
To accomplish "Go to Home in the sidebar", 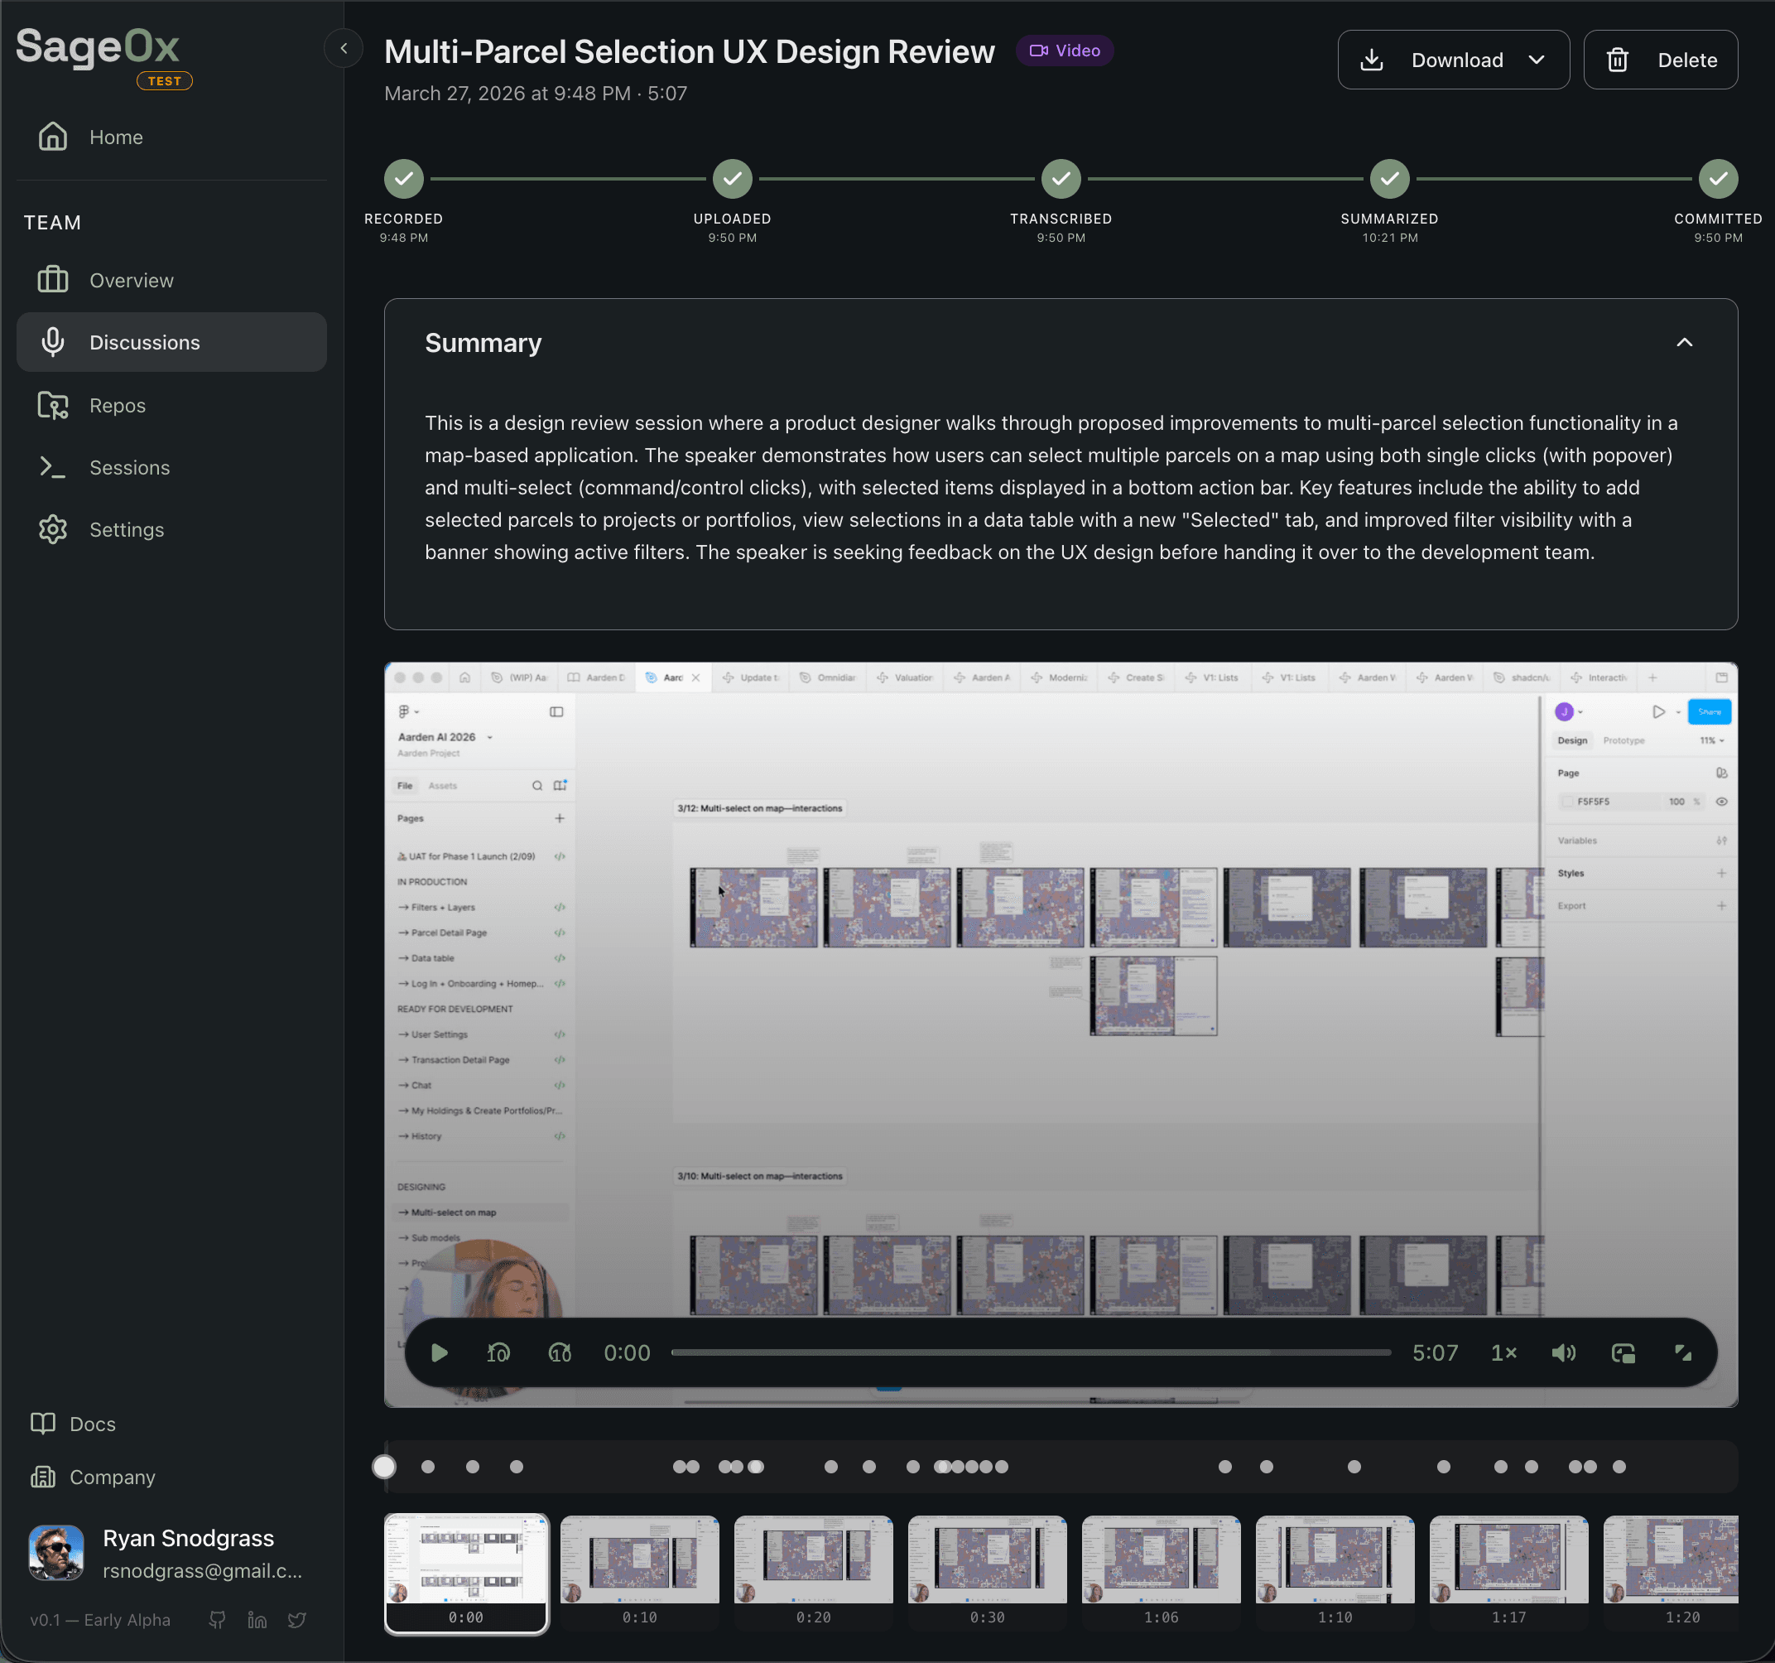I will tap(115, 137).
